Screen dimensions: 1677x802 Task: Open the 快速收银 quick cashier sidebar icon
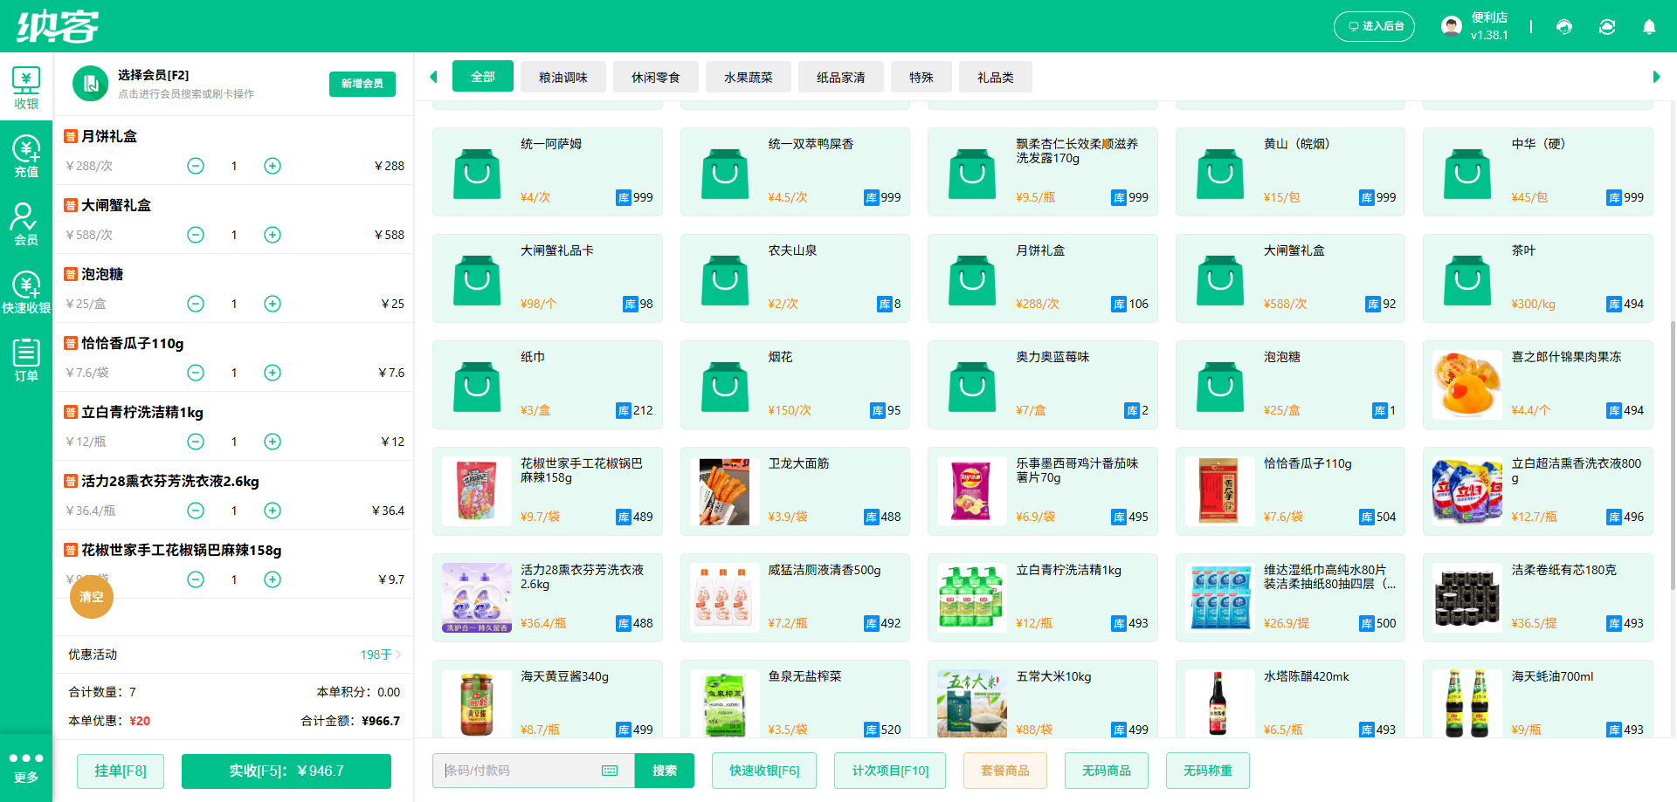pos(26,292)
